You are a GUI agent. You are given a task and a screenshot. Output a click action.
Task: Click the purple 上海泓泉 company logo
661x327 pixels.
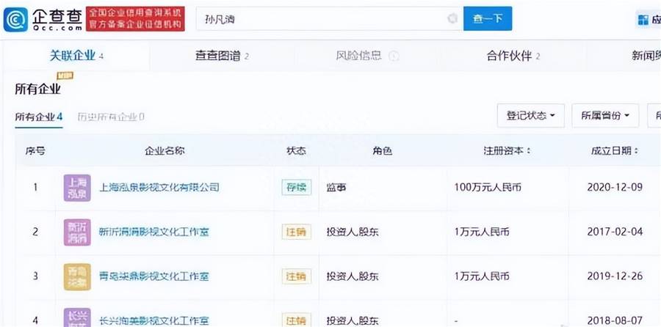77,188
